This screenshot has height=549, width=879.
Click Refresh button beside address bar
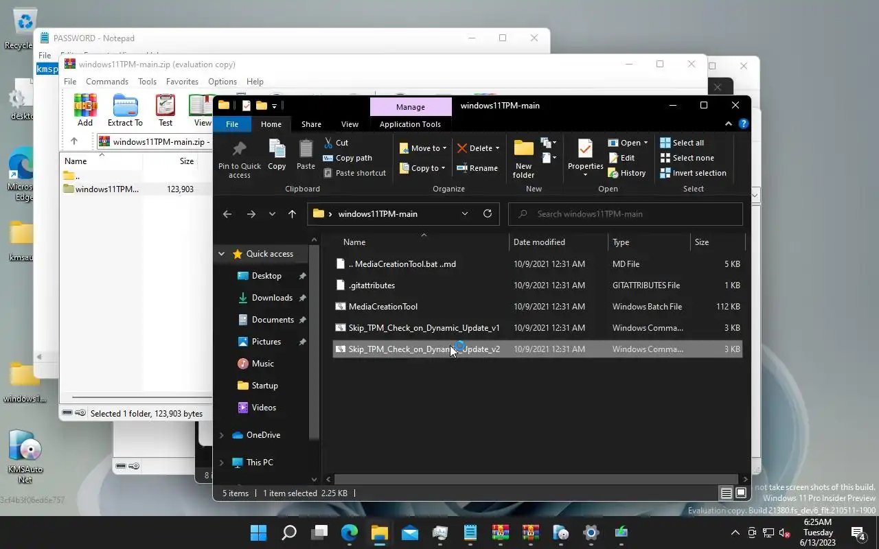click(x=488, y=213)
